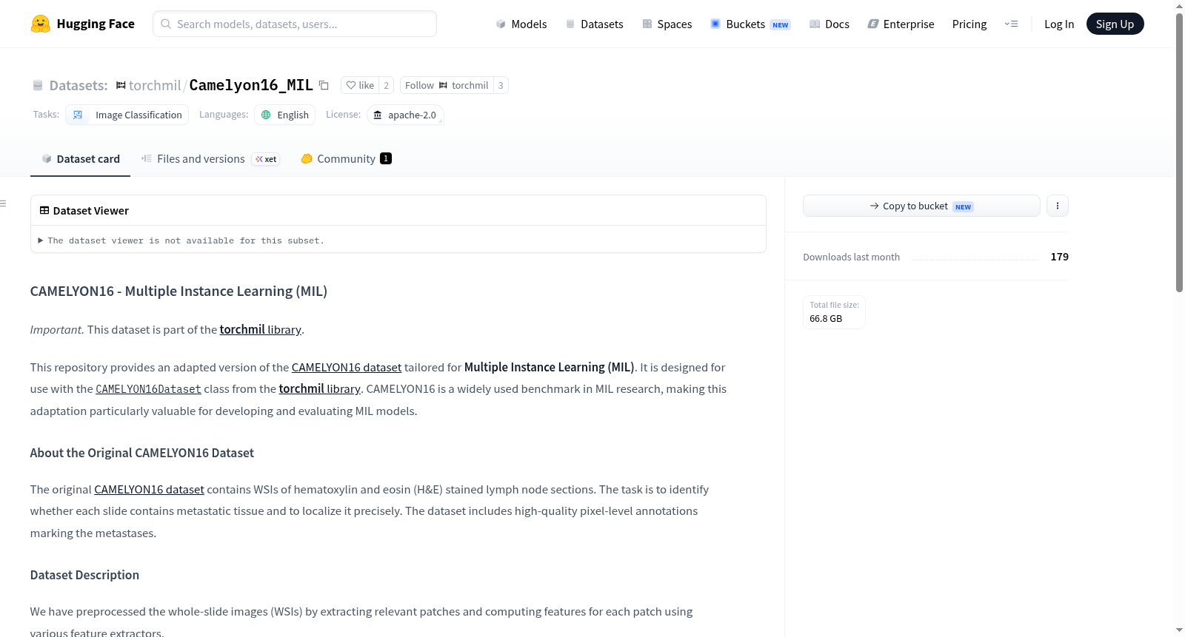Open the Buckets page
Screen dimensions: 1185x637
pos(750,24)
